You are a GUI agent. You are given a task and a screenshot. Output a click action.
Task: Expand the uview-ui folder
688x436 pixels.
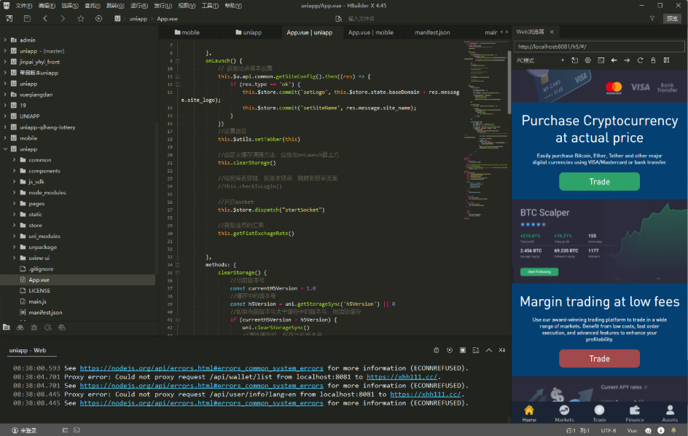pos(14,258)
